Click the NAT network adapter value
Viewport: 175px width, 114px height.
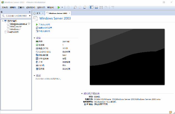click(x=64, y=55)
